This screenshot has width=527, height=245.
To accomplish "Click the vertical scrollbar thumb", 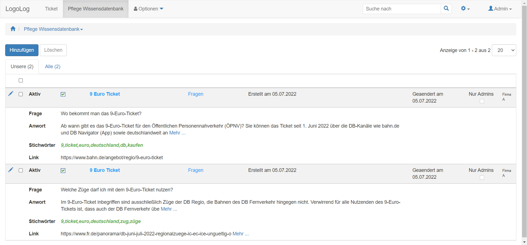I will (524, 121).
